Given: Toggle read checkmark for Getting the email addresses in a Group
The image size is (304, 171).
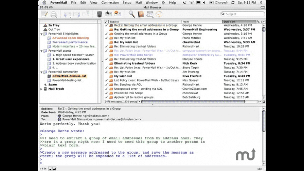Looking at the screenshot, I should click(x=106, y=34).
